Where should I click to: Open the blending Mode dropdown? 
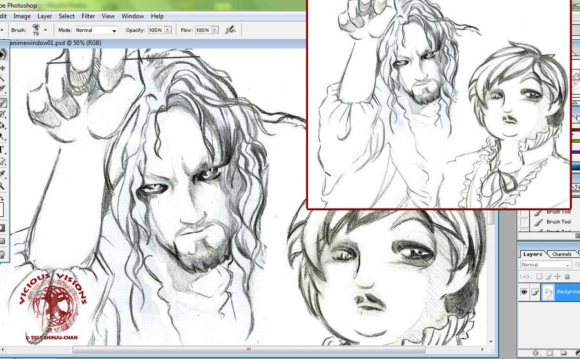tap(96, 30)
